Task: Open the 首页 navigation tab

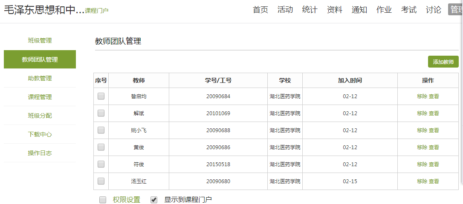Action: [260, 10]
